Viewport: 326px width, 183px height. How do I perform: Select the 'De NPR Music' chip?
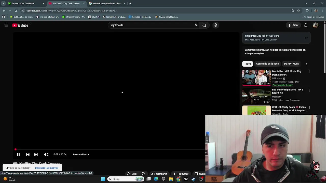click(292, 64)
